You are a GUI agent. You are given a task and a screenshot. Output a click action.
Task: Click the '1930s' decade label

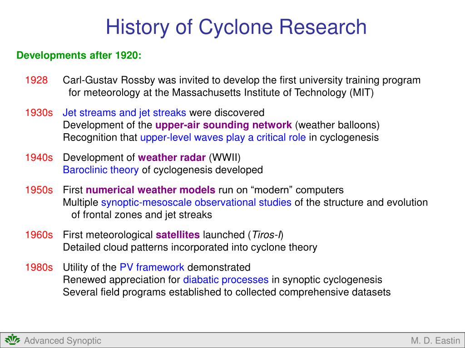click(39, 113)
